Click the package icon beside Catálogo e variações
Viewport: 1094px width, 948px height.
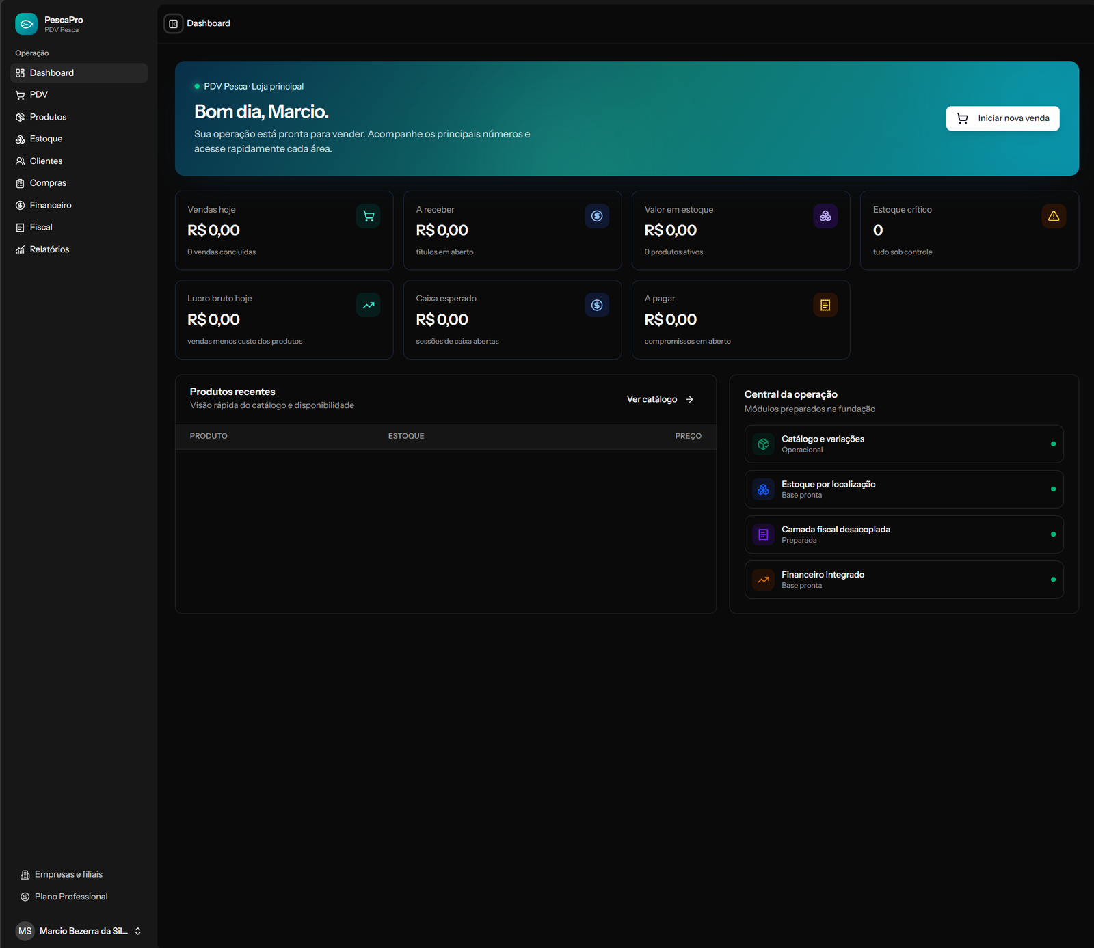pos(763,444)
